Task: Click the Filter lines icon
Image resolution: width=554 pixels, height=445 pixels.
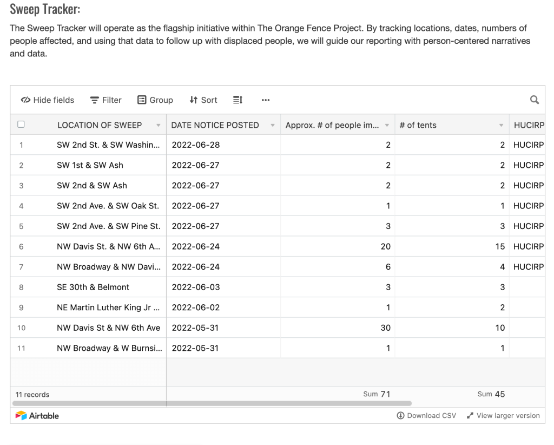Action: [x=94, y=100]
